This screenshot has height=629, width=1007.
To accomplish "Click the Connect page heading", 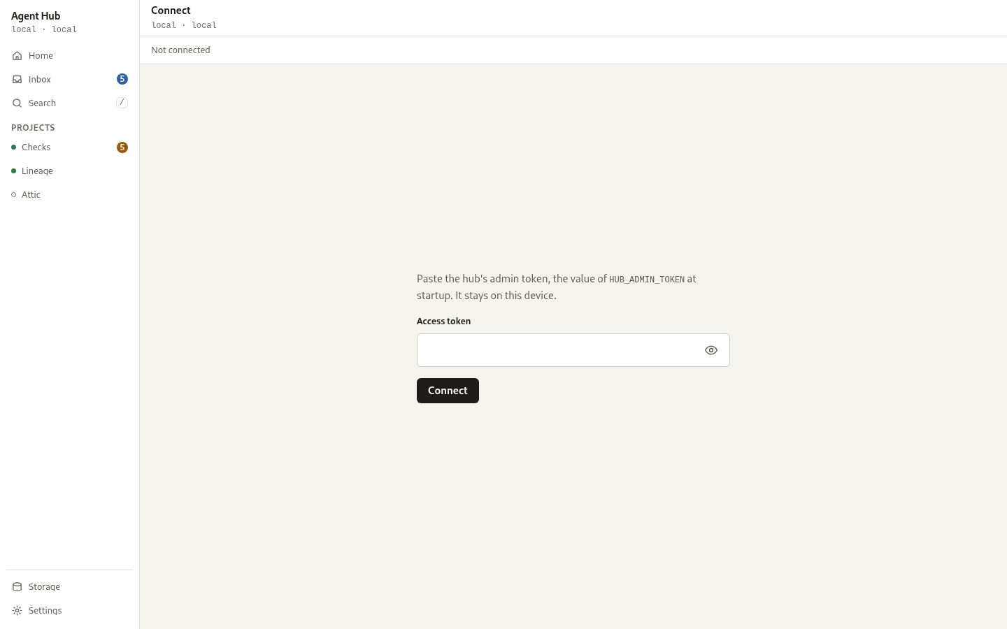I will click(171, 10).
